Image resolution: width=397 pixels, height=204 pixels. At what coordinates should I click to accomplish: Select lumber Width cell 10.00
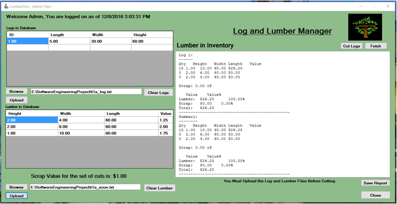click(81, 133)
